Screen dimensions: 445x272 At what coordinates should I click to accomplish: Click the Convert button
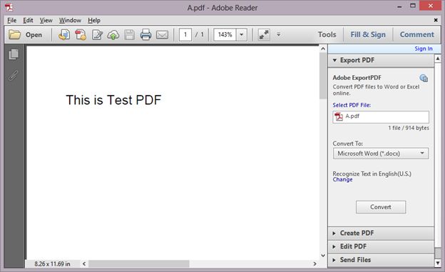tap(381, 207)
